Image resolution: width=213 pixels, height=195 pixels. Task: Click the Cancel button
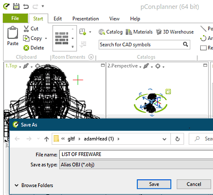pyautogui.click(x=194, y=184)
